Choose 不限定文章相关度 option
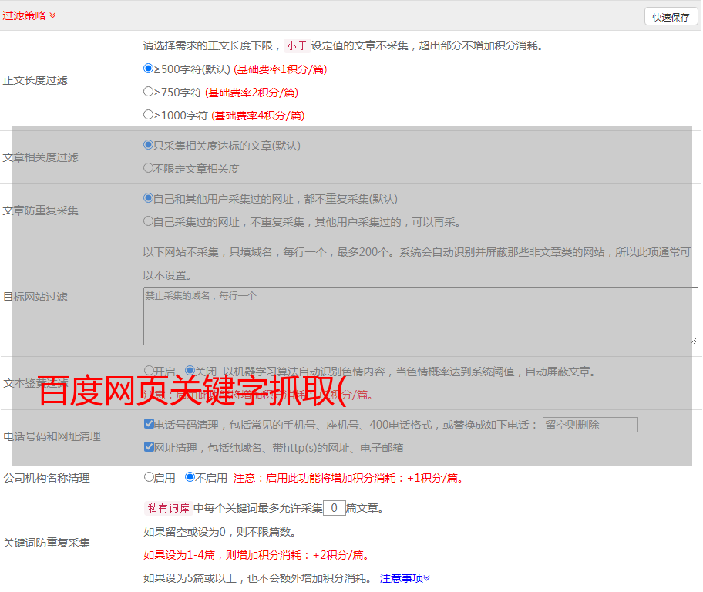This screenshot has height=592, width=703. [x=148, y=168]
